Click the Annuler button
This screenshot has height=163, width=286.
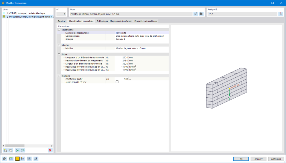coord(259,159)
